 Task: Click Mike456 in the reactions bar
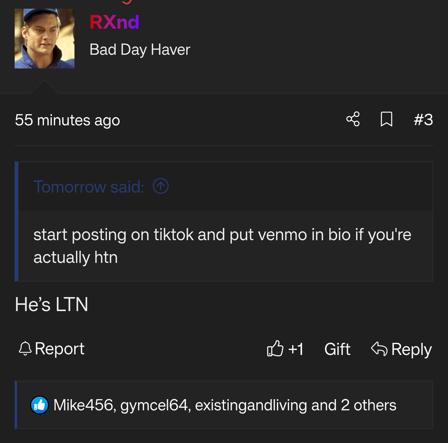[x=83, y=405]
